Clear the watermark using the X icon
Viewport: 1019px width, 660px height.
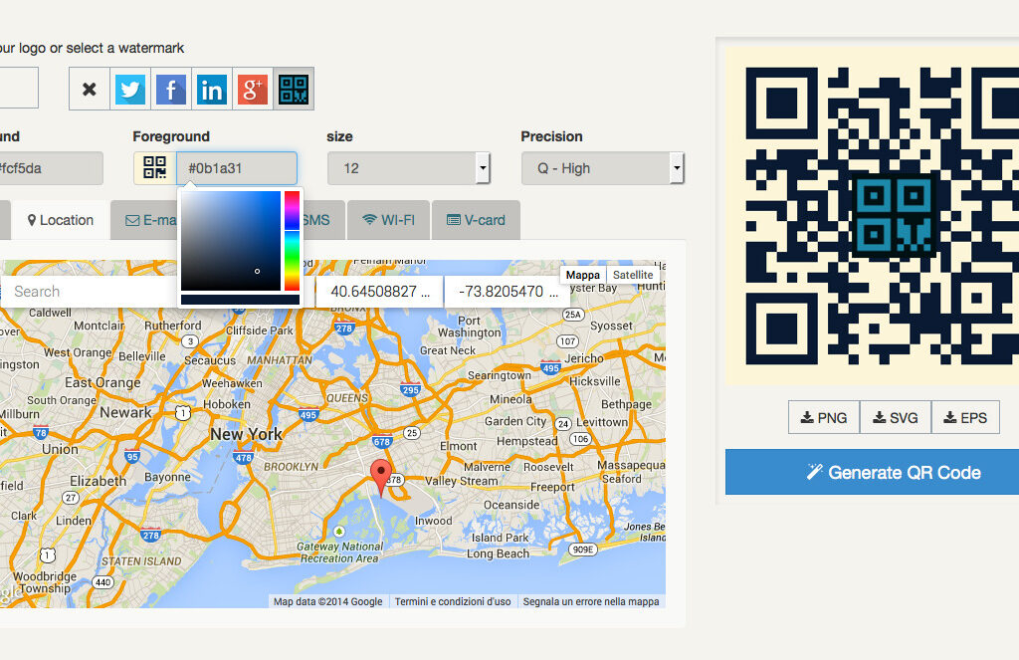pyautogui.click(x=89, y=88)
